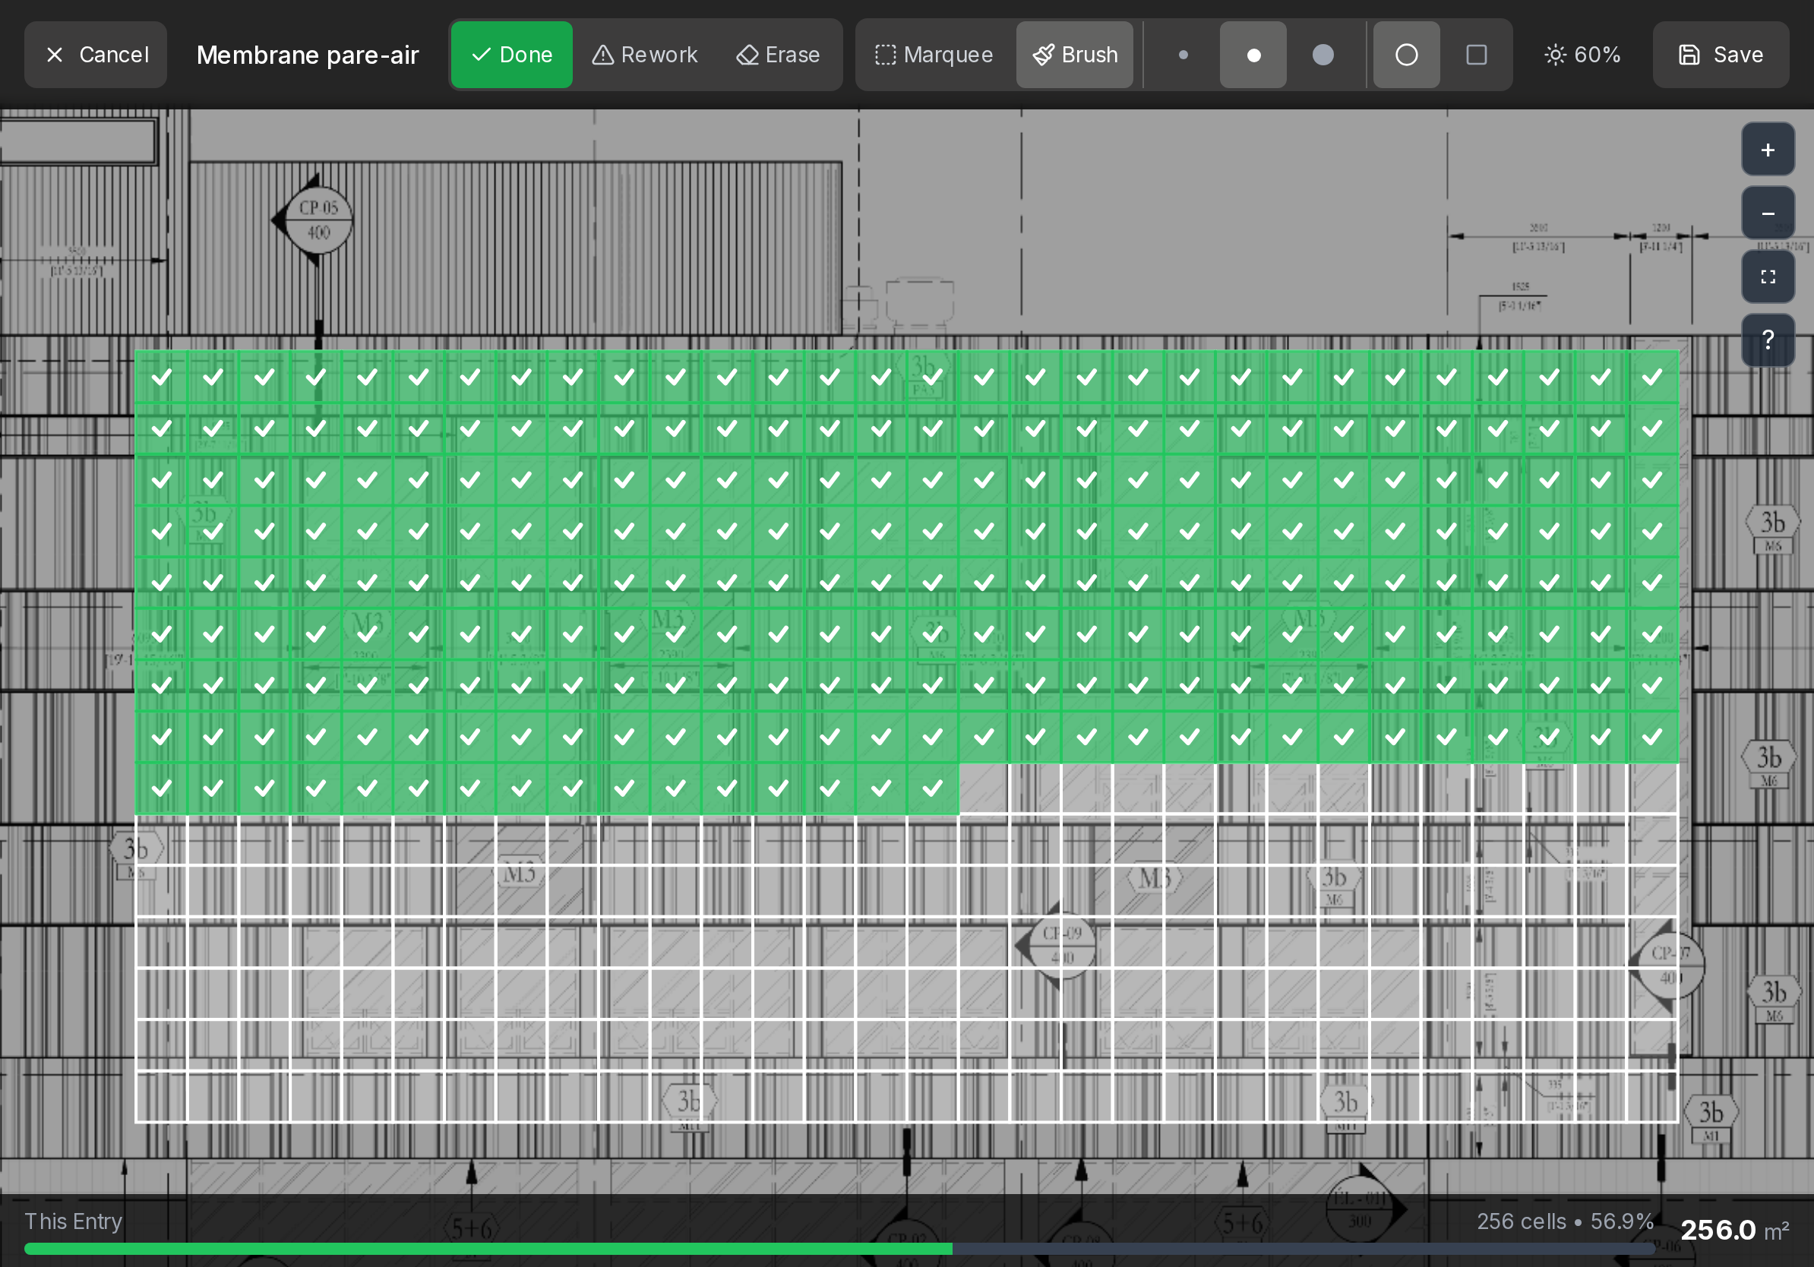Set the large brush size dot

1323,55
